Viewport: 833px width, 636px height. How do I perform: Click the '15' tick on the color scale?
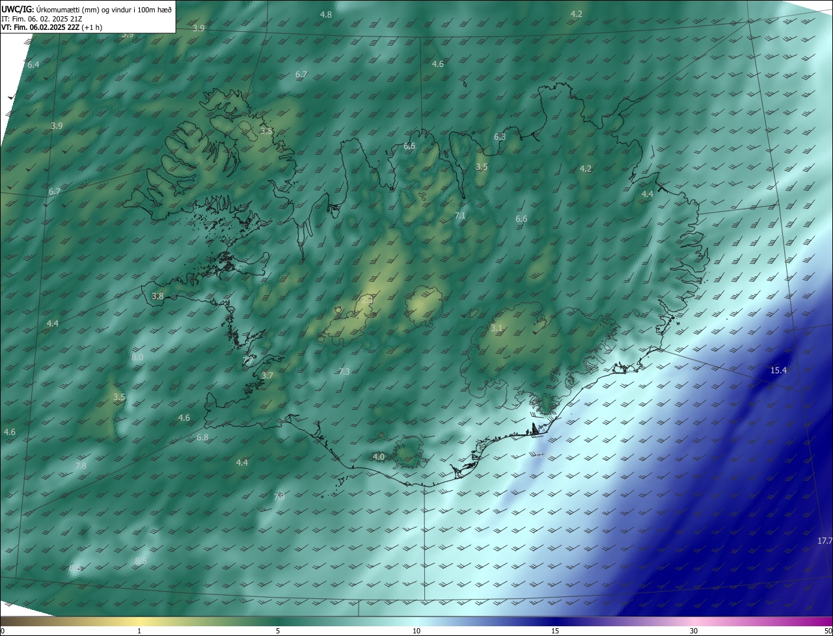point(555,631)
